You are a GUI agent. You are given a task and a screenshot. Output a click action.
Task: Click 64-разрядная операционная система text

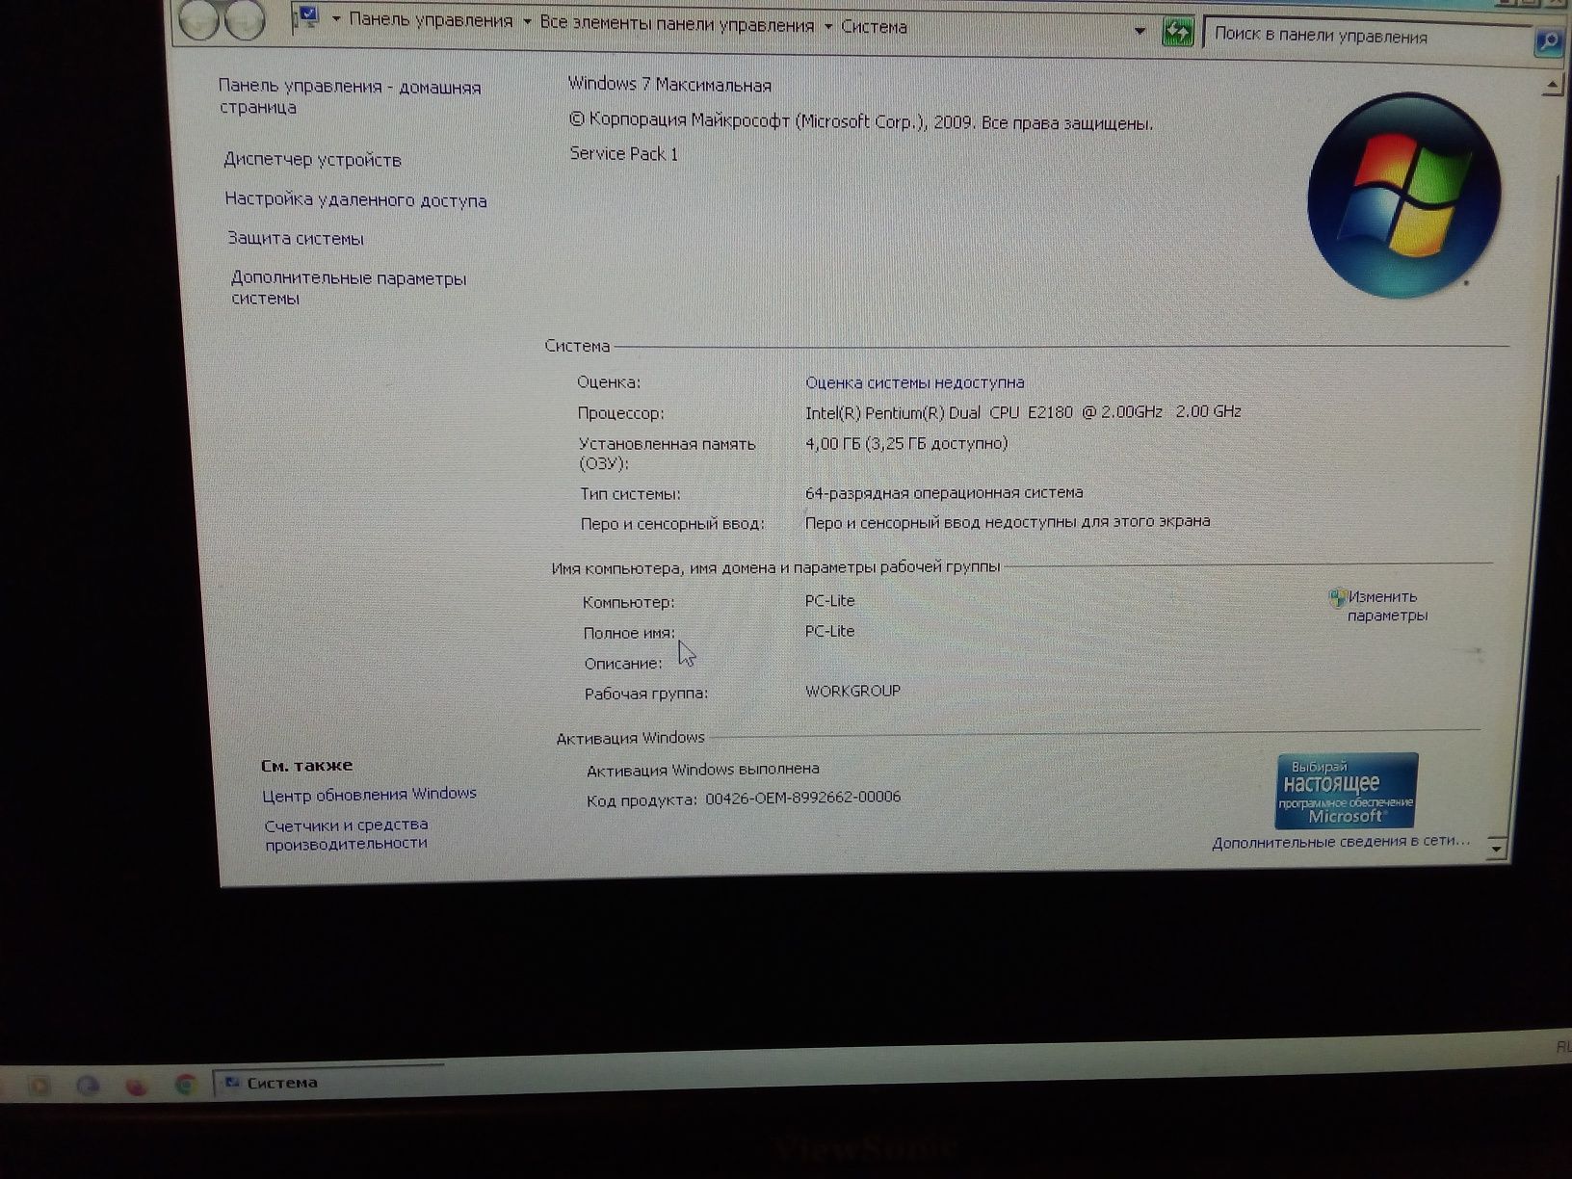944,492
